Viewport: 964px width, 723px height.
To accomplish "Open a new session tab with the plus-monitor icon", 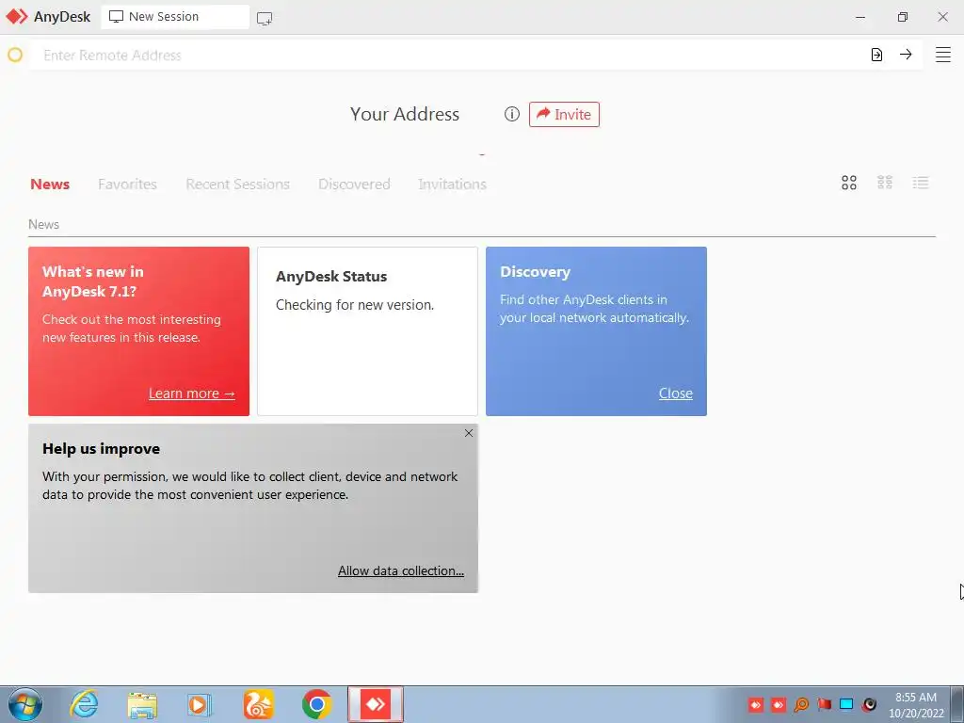I will (265, 18).
